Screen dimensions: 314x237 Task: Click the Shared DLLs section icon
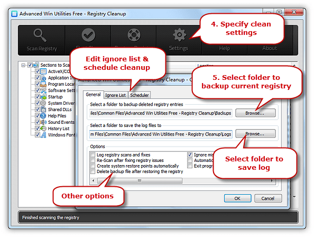(x=43, y=110)
